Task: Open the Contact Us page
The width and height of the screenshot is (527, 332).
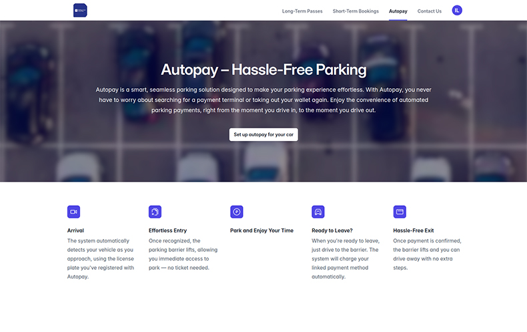Action: (430, 11)
